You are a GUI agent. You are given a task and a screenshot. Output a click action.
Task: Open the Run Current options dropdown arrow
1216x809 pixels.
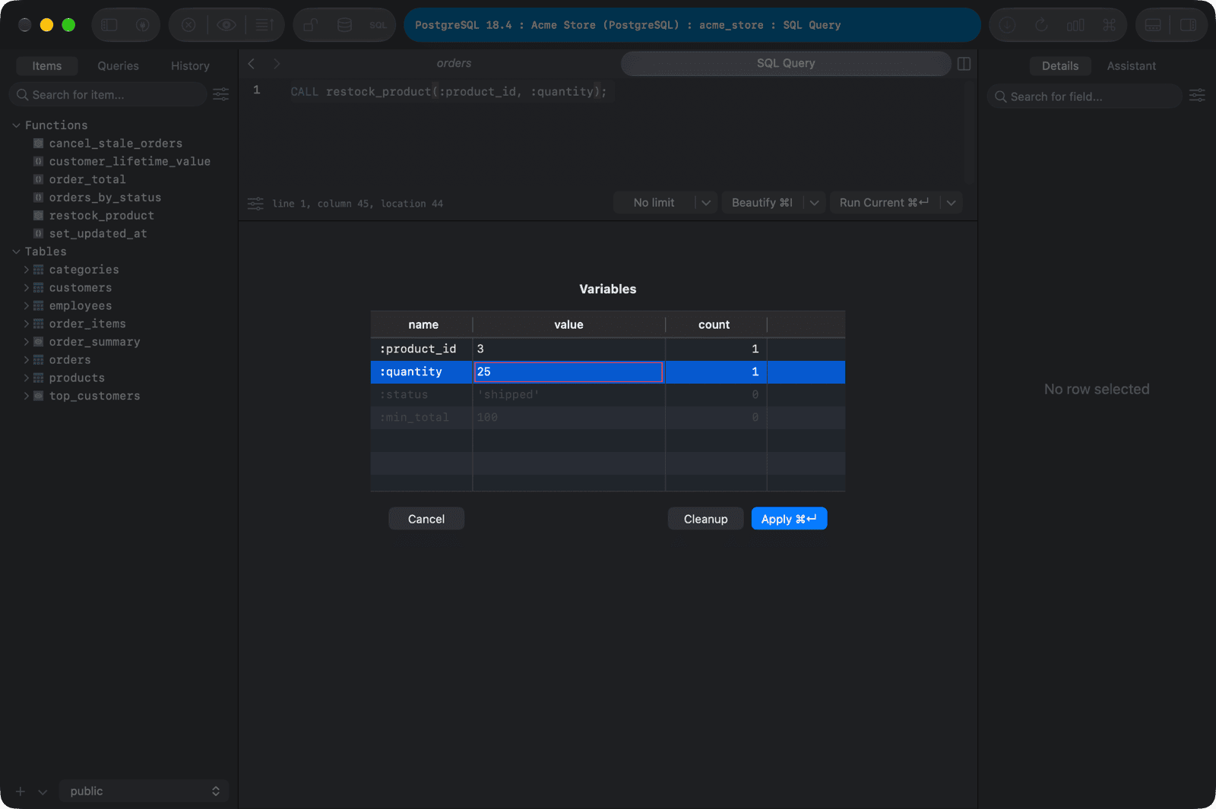pyautogui.click(x=951, y=203)
